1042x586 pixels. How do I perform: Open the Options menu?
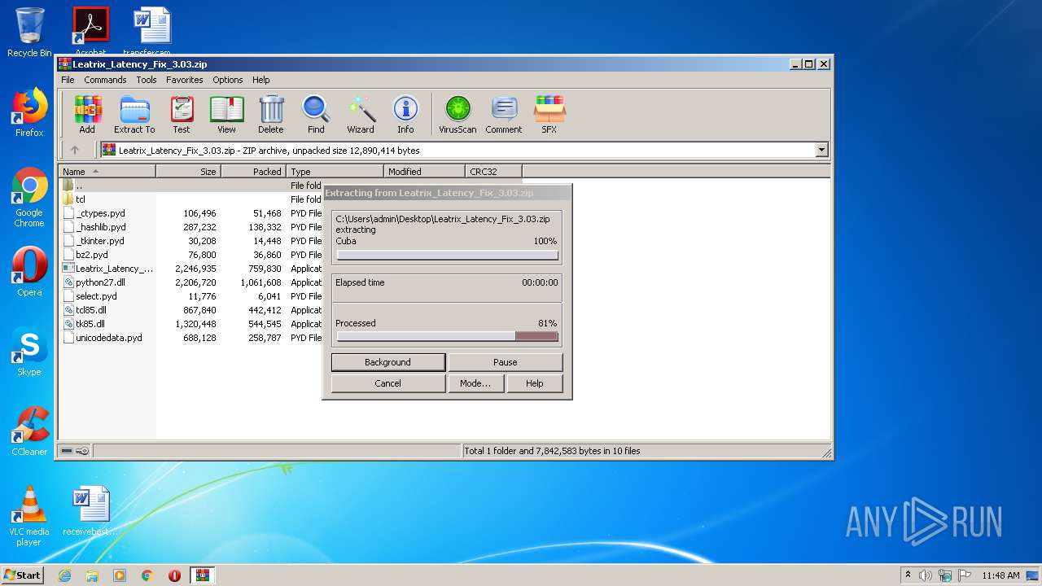(x=228, y=80)
